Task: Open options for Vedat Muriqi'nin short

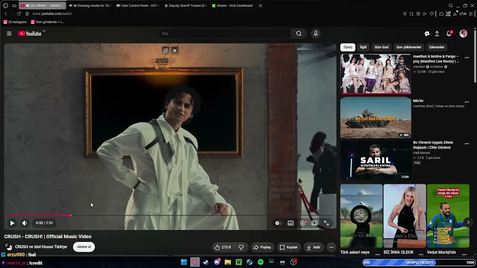Action: (x=464, y=254)
